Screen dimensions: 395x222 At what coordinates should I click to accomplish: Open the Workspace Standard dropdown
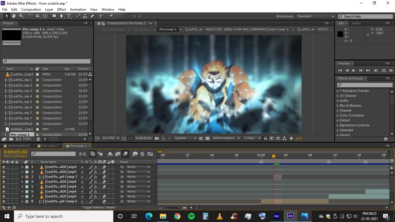coord(316,16)
